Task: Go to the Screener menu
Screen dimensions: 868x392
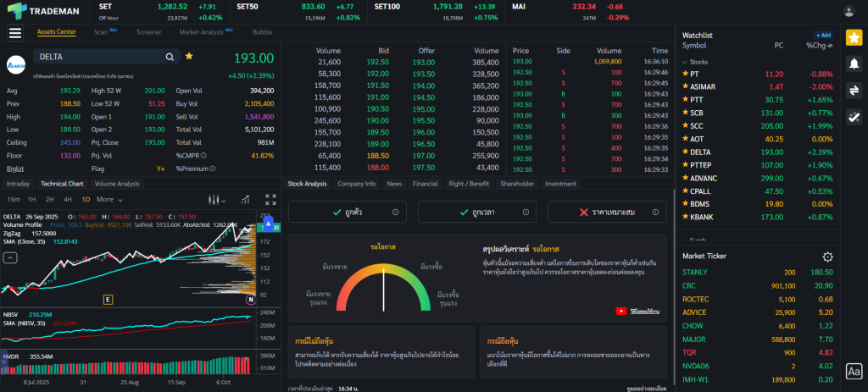Action: [x=149, y=32]
